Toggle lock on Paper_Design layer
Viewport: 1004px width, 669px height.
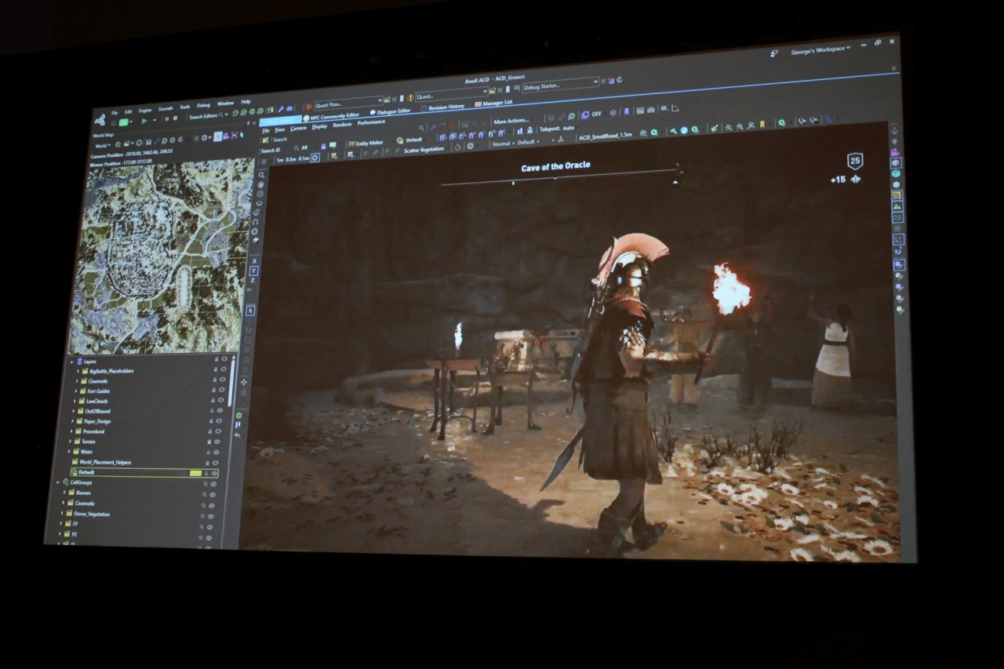click(x=211, y=421)
